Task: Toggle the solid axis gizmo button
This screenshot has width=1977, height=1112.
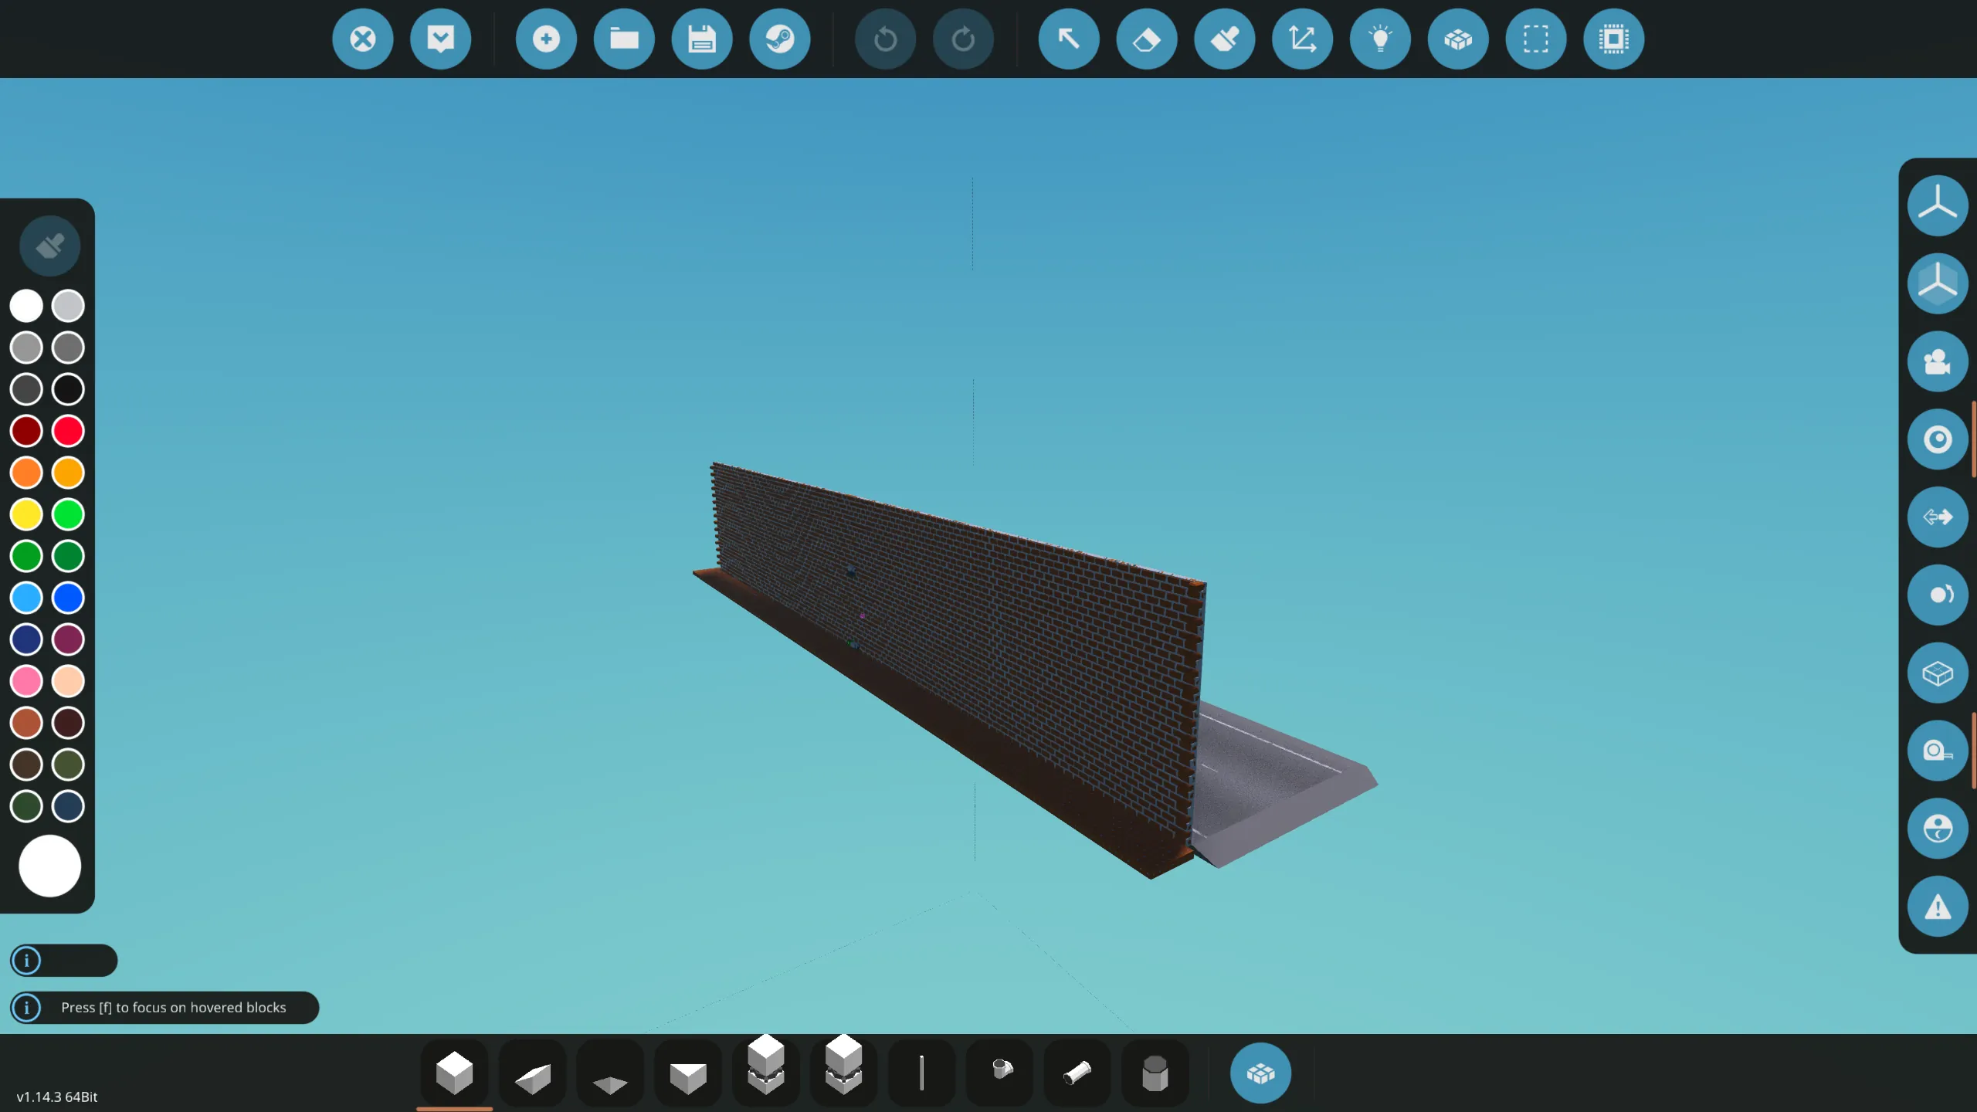Action: [1937, 283]
